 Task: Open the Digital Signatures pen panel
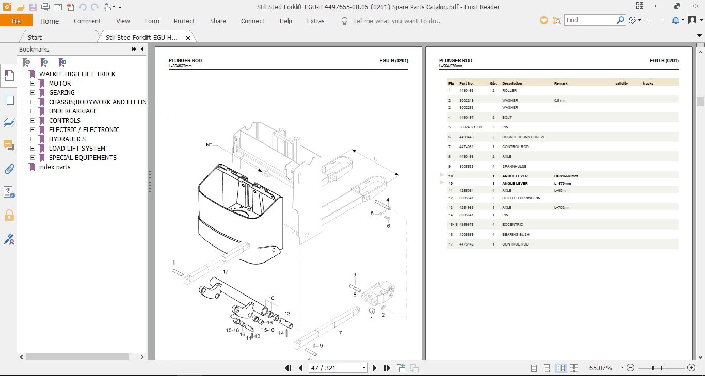9,239
